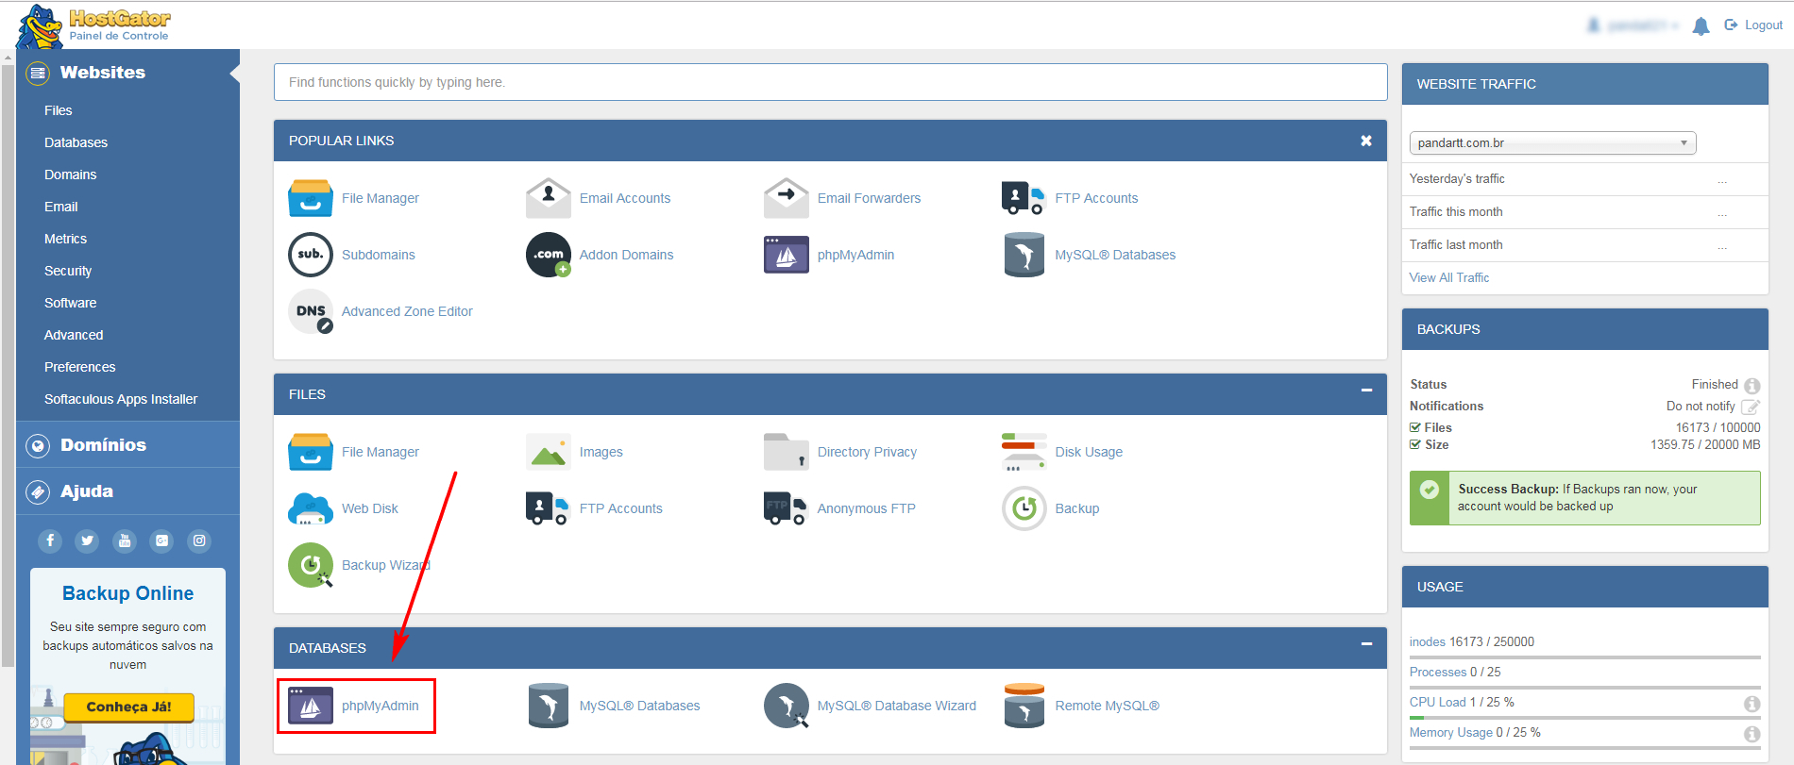Click the HostGator logo
The image size is (1794, 765).
pos(93,25)
